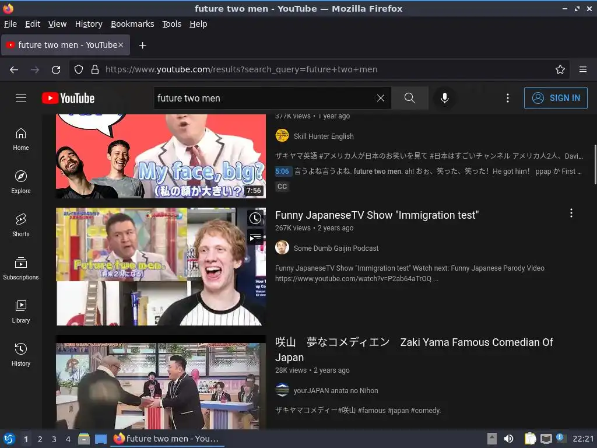Open Explore in sidebar
This screenshot has height=448, width=597.
pyautogui.click(x=21, y=183)
